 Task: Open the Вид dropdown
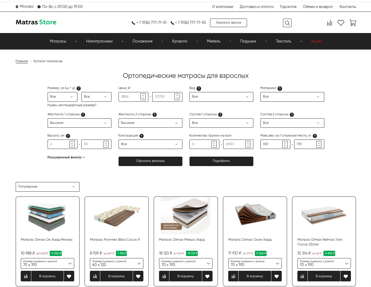[x=221, y=97]
